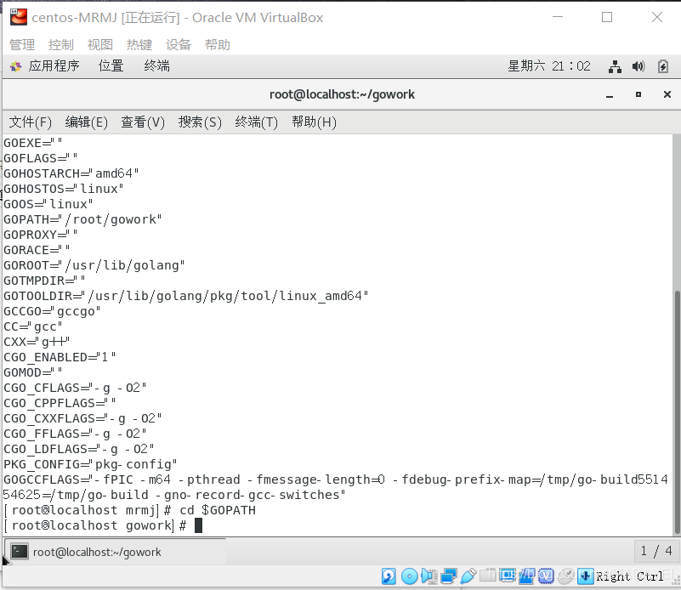Click the PKG_CONFIG="pkg-config" line
Viewport: 681px width, 590px height.
tap(90, 464)
